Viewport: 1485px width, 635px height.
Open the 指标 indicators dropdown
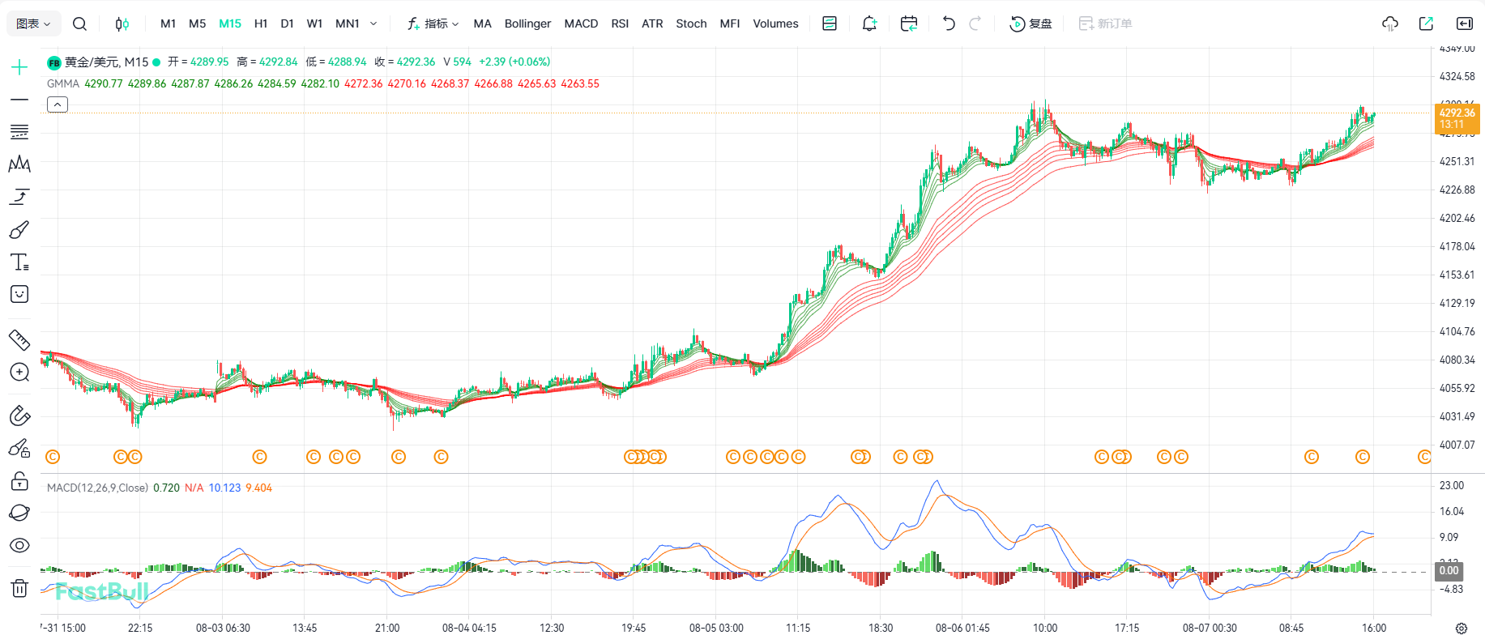click(433, 23)
